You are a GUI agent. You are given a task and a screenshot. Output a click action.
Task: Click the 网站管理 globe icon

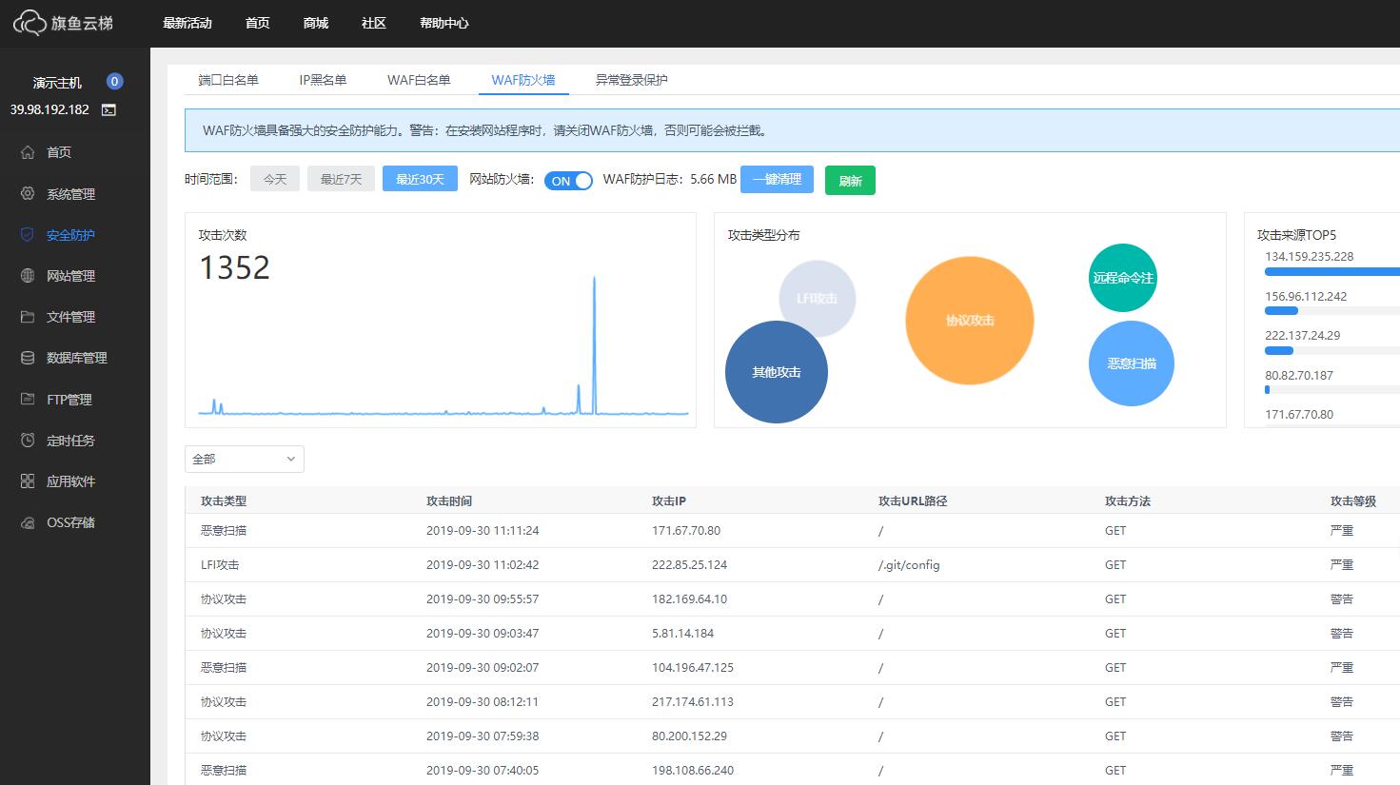(28, 276)
